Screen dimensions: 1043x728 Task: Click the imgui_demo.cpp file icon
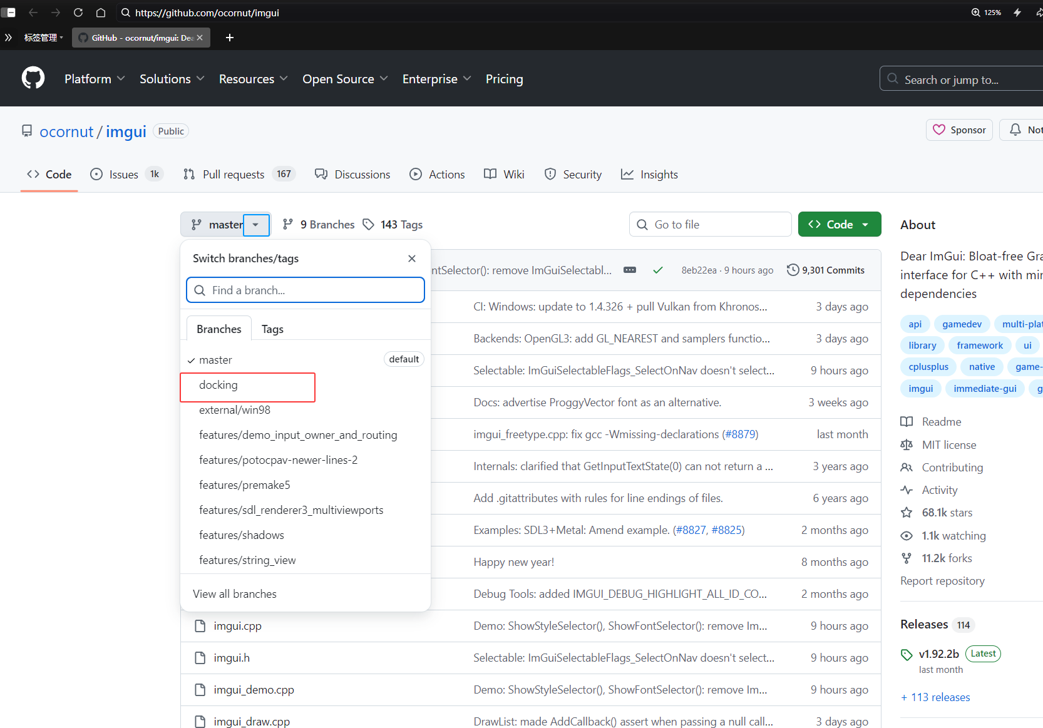[x=200, y=690]
